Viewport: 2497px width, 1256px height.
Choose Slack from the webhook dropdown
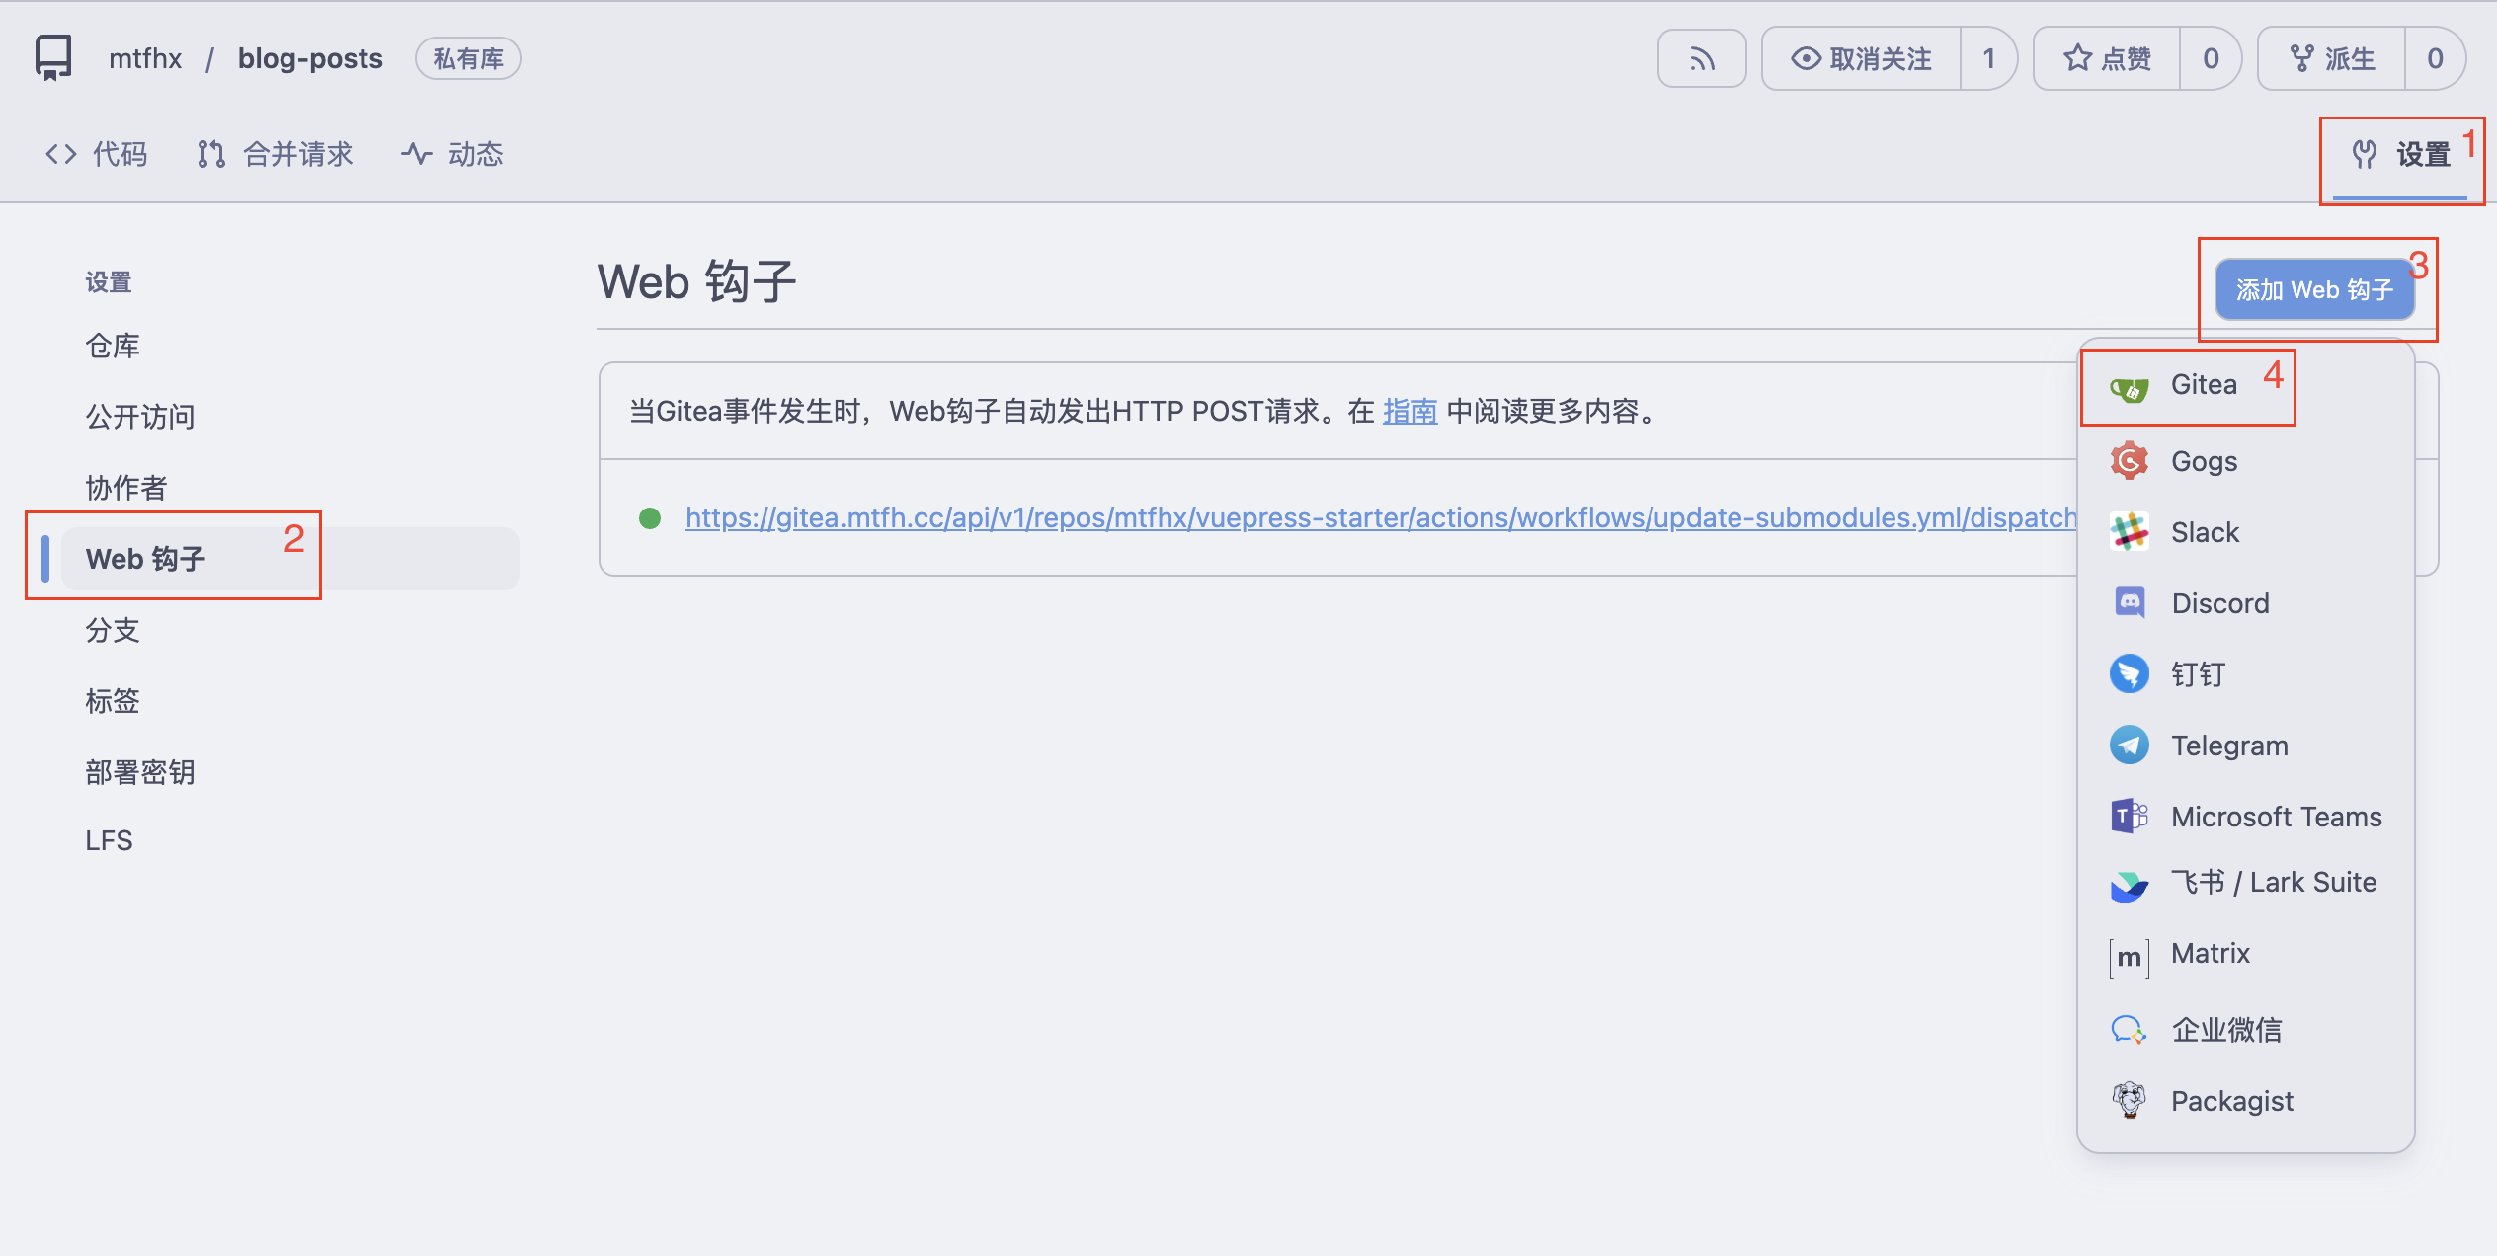tap(2204, 532)
